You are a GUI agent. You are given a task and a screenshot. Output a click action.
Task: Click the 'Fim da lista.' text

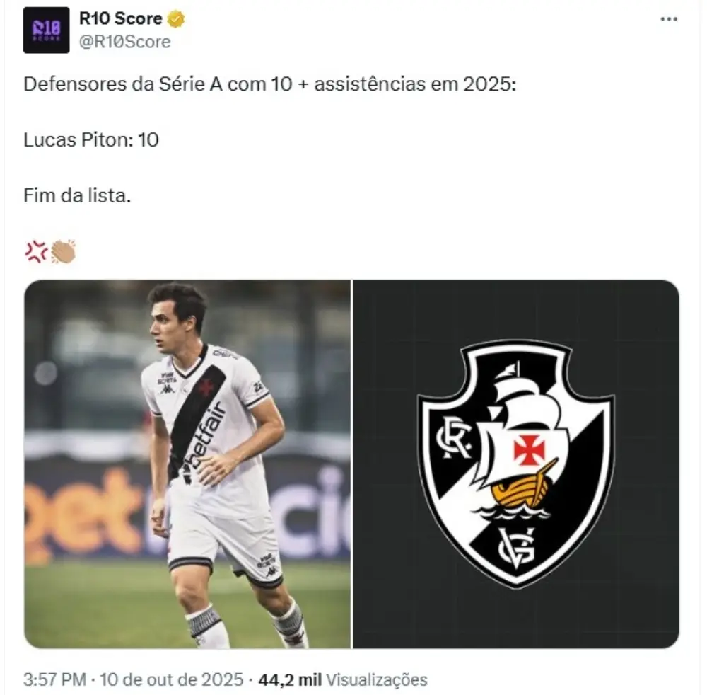[77, 195]
